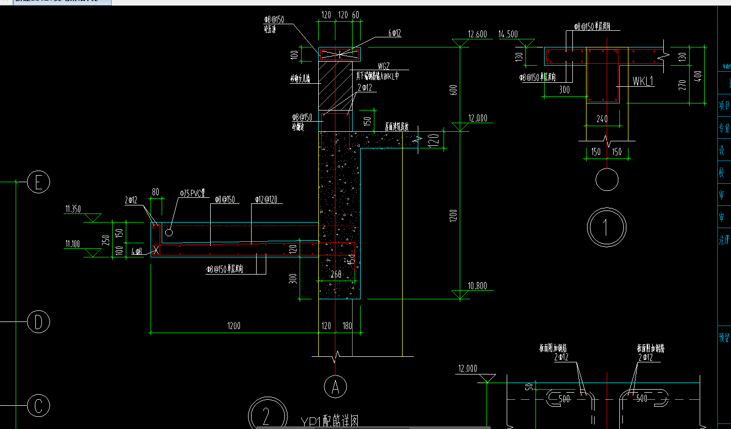Click the 180 dimension text
Screen dimensions: 731x429
pyautogui.click(x=347, y=326)
